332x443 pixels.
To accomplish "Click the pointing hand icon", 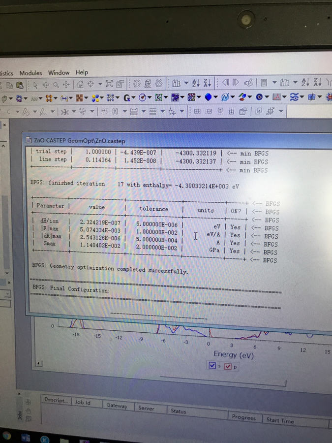I will click(248, 83).
